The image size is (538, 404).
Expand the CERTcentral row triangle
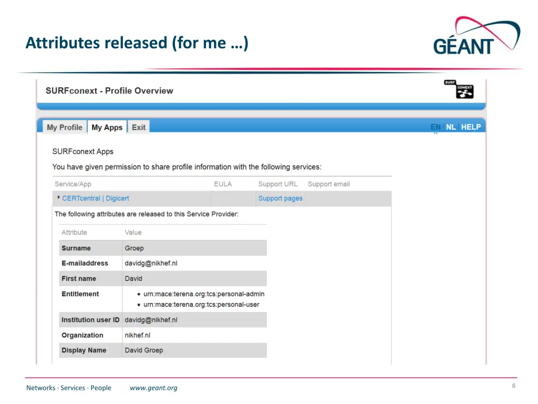coord(59,198)
